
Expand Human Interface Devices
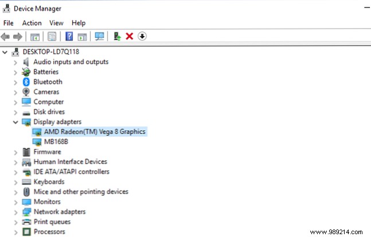point(15,163)
